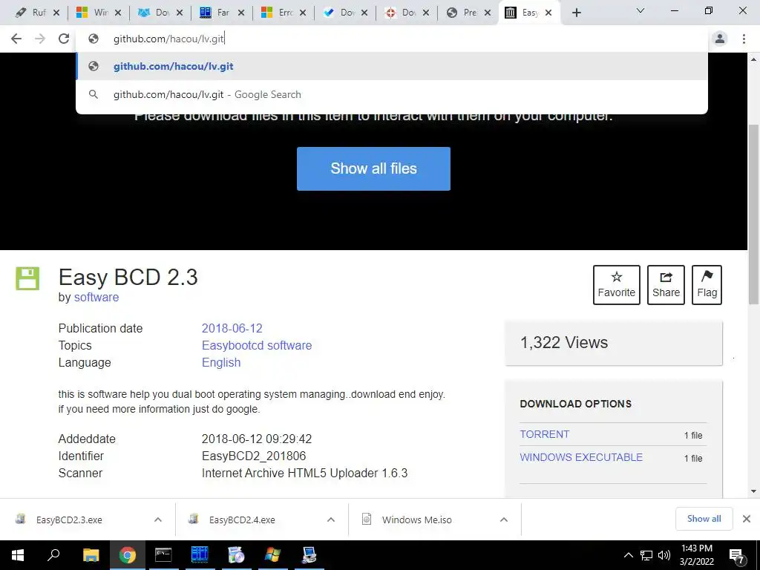Open a new tab with the plus button

point(576,13)
